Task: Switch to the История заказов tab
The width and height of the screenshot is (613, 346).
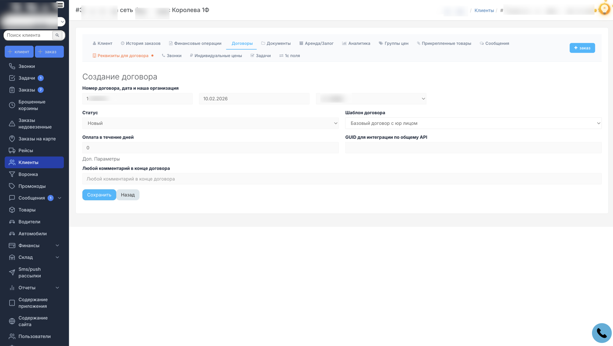Action: tap(141, 43)
